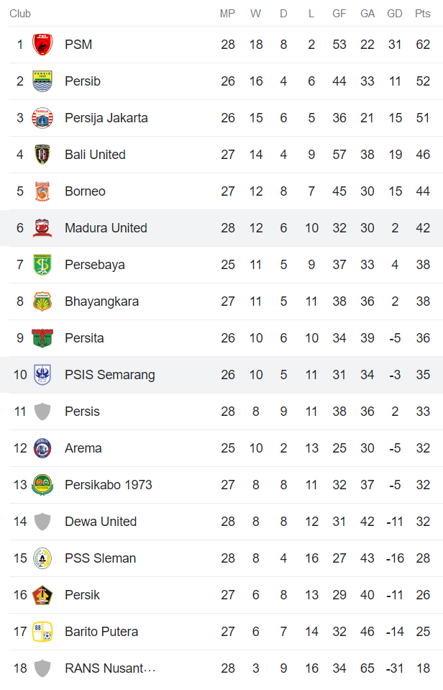Click the Persebaya club logo
Image resolution: width=443 pixels, height=690 pixels.
click(42, 264)
